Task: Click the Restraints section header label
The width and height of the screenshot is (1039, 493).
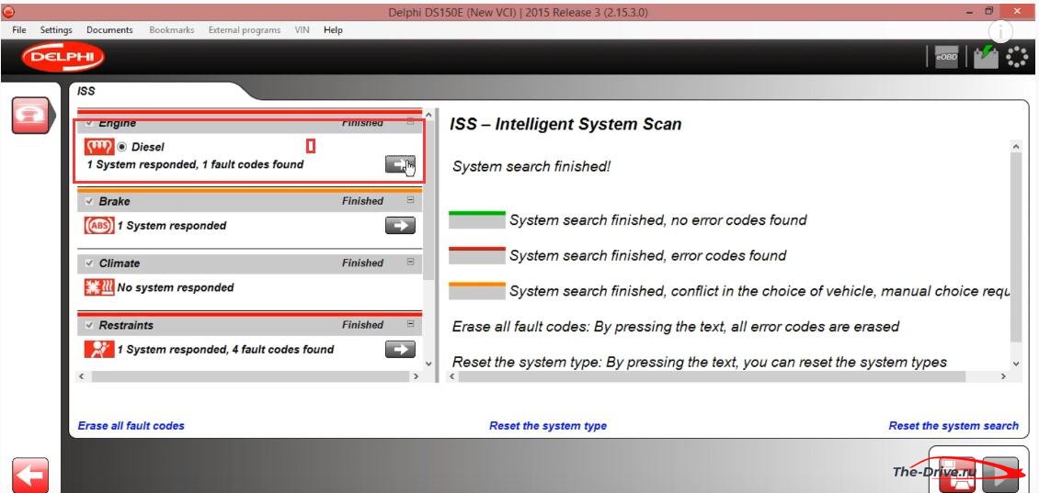Action: [126, 326]
